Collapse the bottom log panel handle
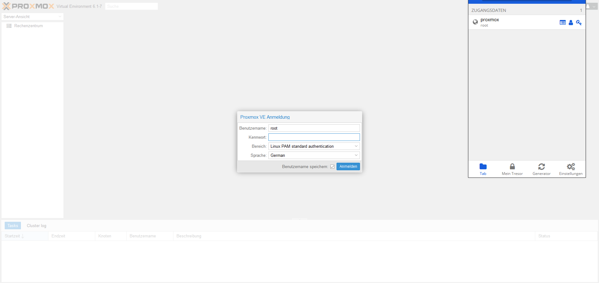 (x=299, y=219)
